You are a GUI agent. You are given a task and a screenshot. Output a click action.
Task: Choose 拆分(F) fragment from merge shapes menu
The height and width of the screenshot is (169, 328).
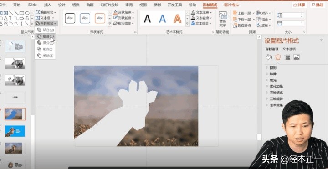coord(45,43)
